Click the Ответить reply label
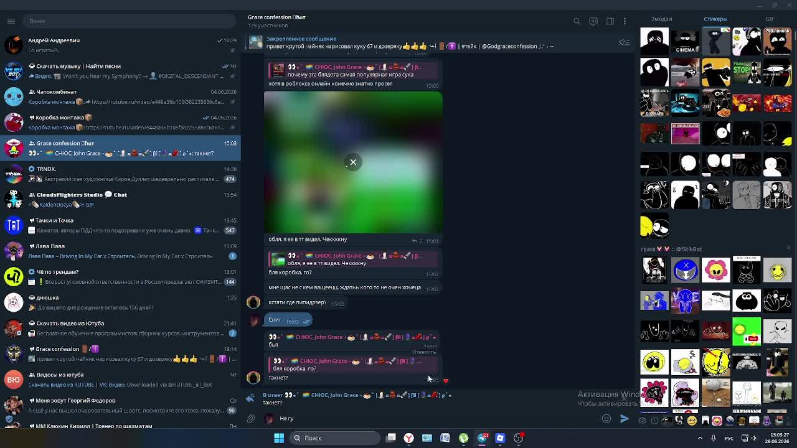The image size is (797, 448). pyautogui.click(x=424, y=352)
